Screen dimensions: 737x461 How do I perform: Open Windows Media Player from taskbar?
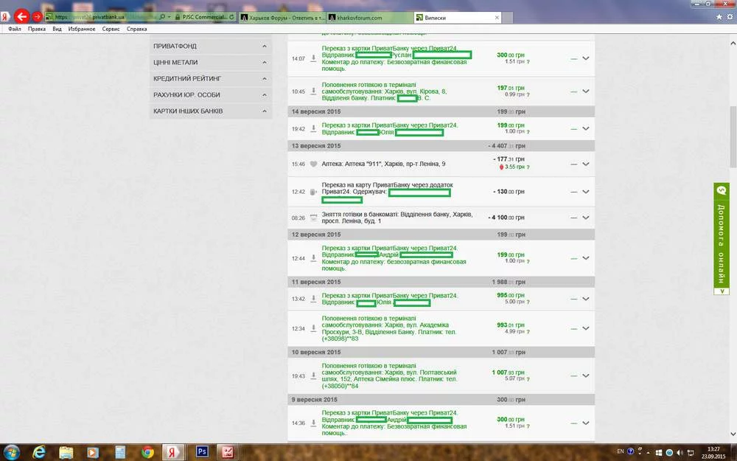(93, 452)
